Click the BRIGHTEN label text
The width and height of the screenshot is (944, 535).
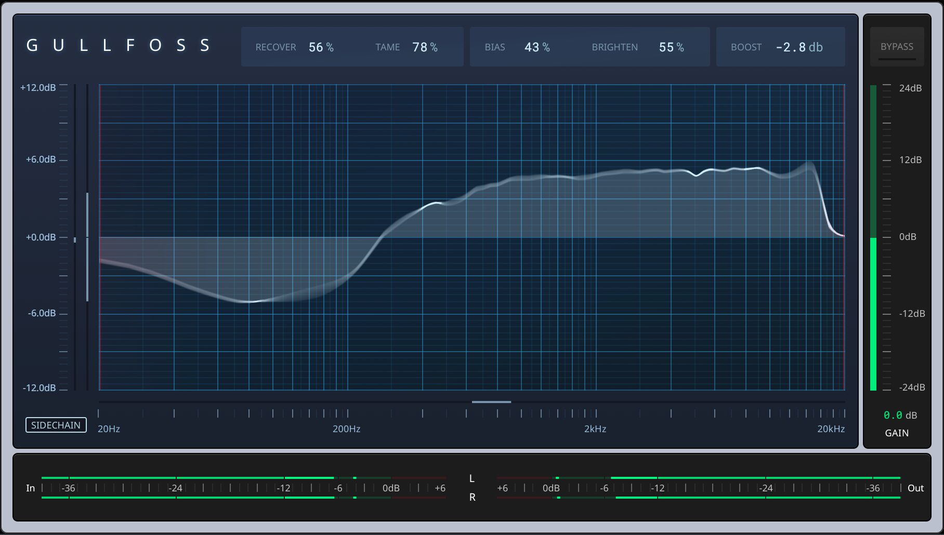[x=614, y=47]
